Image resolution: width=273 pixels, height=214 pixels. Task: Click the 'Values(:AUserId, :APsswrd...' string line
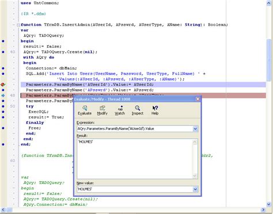point(120,79)
